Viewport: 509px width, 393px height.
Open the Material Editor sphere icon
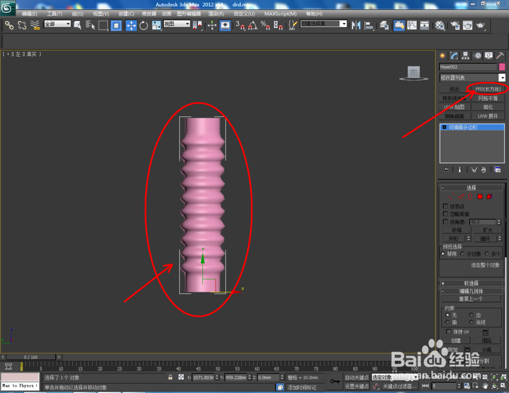pos(440,25)
